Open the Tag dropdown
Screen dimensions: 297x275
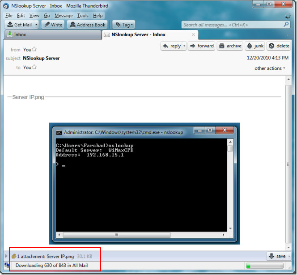(x=124, y=25)
